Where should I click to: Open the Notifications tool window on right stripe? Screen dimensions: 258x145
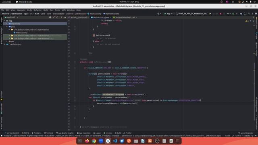click(x=256, y=23)
